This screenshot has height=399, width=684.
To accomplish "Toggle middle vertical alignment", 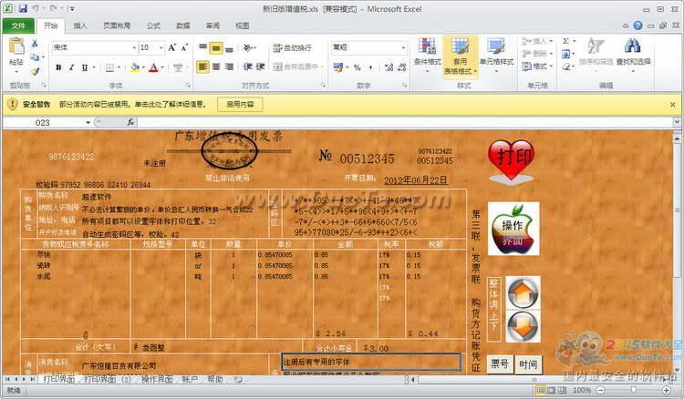I will [216, 47].
